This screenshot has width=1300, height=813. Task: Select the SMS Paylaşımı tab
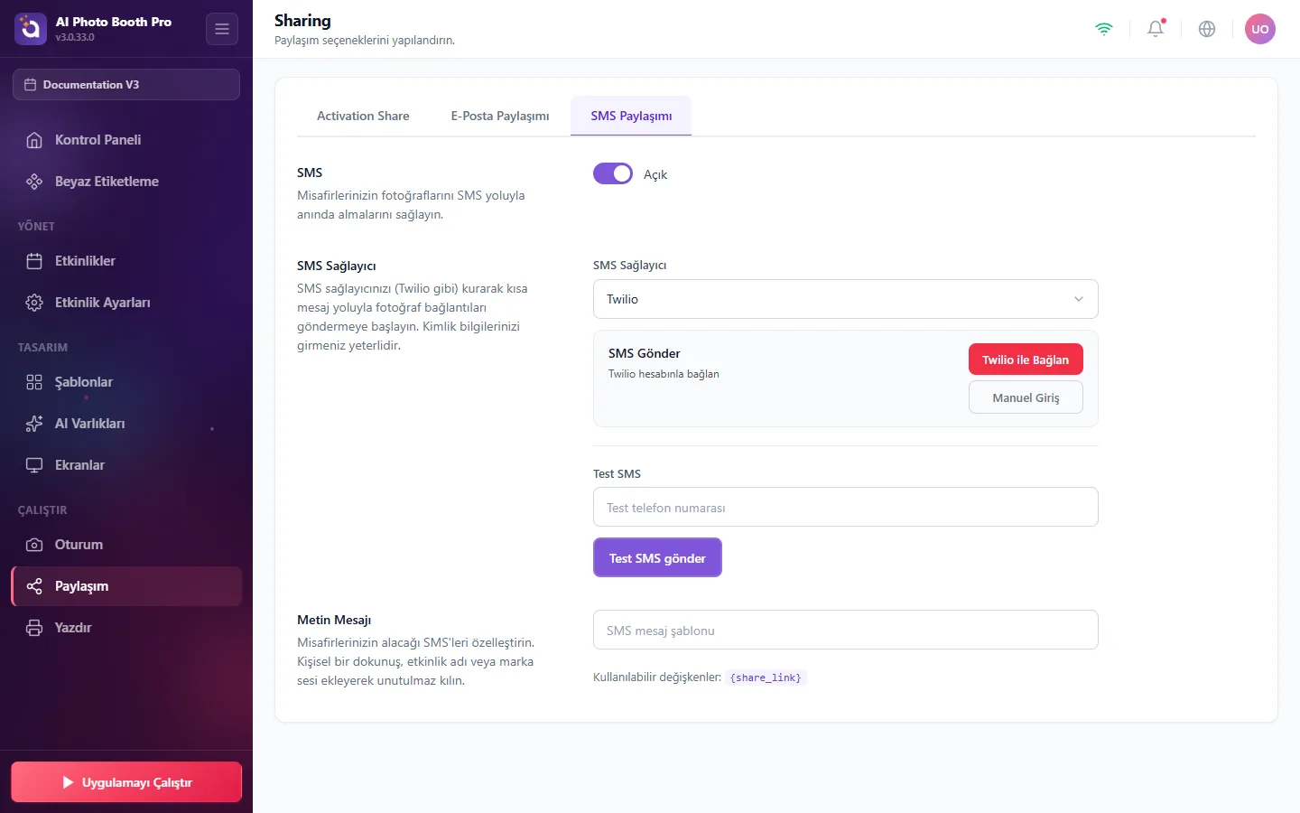(x=631, y=116)
